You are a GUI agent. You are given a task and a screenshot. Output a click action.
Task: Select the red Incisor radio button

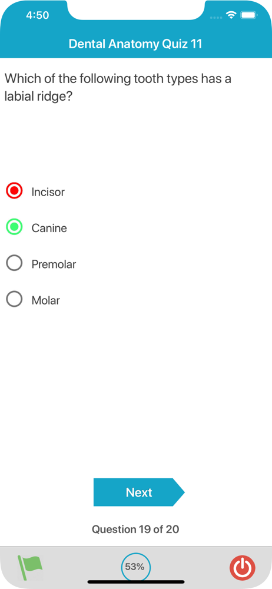(14, 191)
